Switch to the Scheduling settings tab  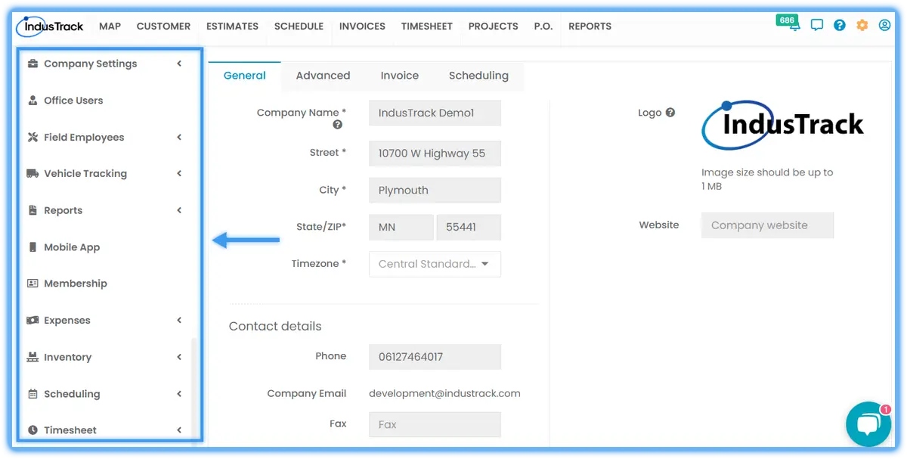(478, 76)
